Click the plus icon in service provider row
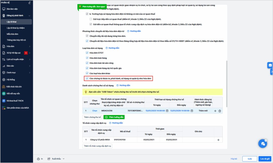Image resolution: width=273 pixels, height=163 pixels. click(x=218, y=140)
